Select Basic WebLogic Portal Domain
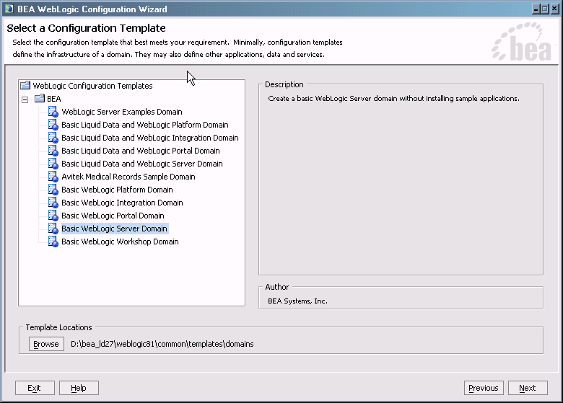This screenshot has height=403, width=563. (x=113, y=216)
